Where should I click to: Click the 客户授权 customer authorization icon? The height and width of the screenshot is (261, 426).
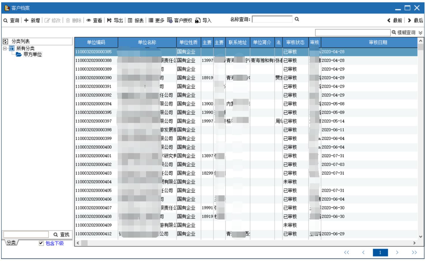coord(170,20)
